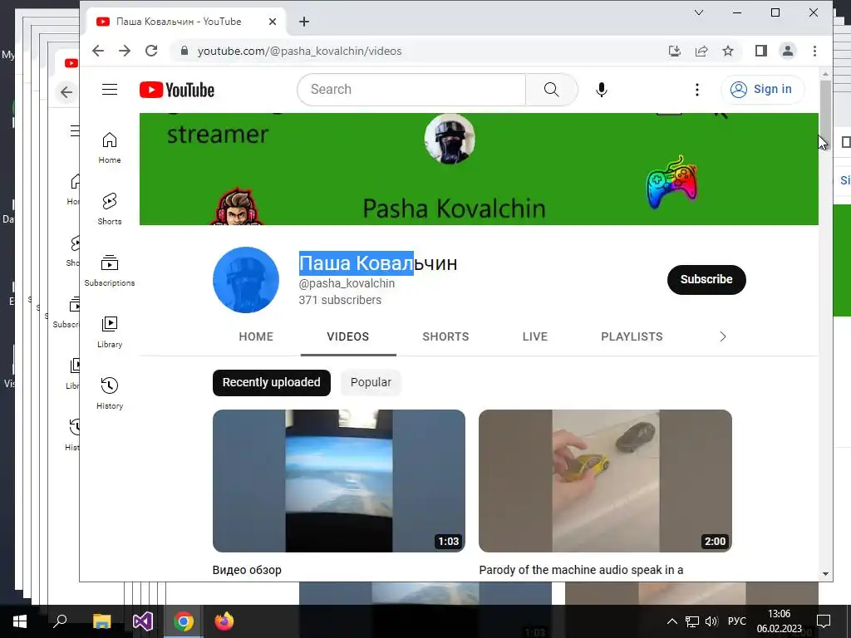
Task: Go to YouTube home via logo
Action: [x=177, y=90]
